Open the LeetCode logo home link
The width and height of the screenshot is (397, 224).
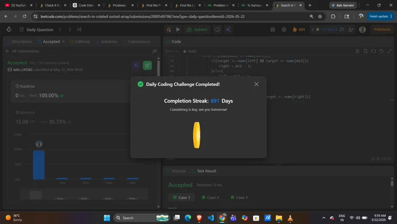[x=9, y=29]
